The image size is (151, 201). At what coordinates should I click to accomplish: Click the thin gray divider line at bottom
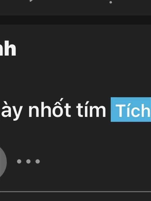[x=75, y=192]
